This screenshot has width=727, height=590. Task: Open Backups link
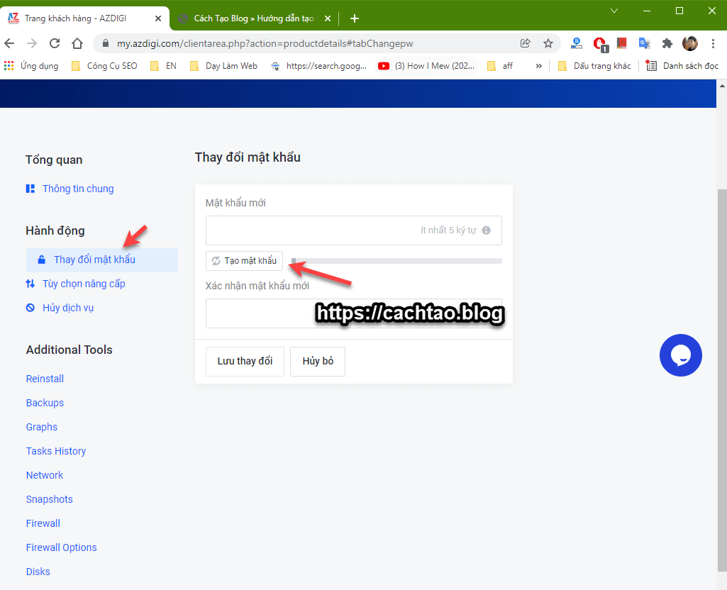(45, 403)
